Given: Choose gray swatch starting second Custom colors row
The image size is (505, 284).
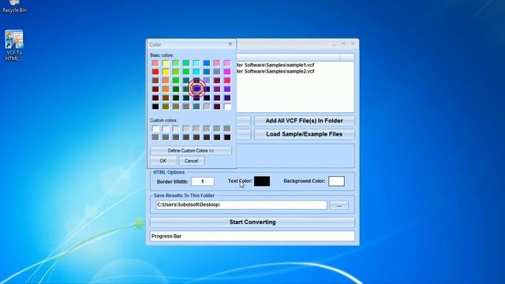Looking at the screenshot, I should [x=155, y=137].
